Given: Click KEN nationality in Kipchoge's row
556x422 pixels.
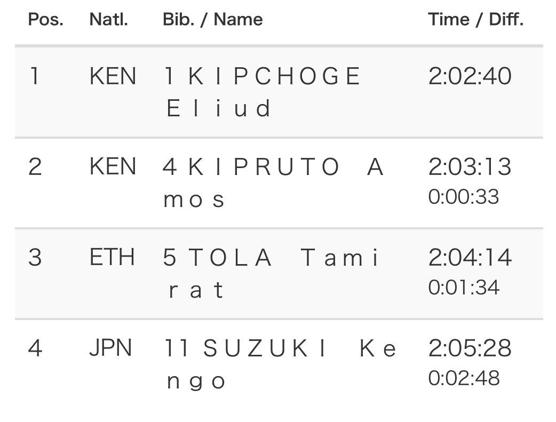Looking at the screenshot, I should (113, 76).
